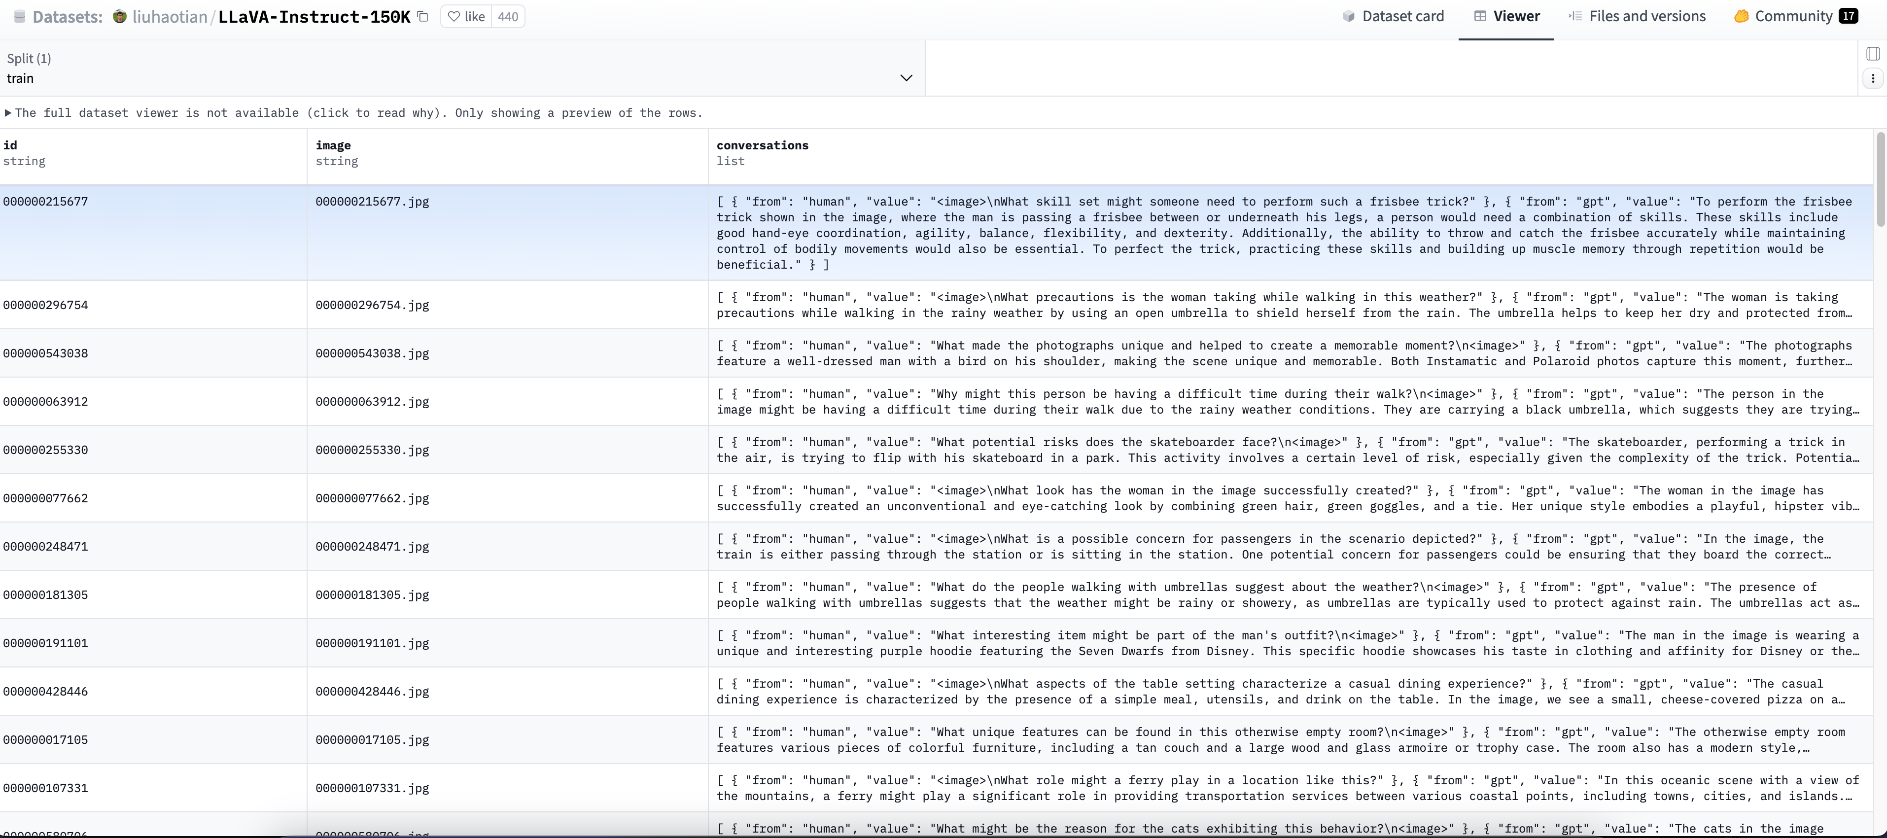The height and width of the screenshot is (838, 1887).
Task: Click the 000000255330.jpg image cell
Action: pyautogui.click(x=372, y=450)
